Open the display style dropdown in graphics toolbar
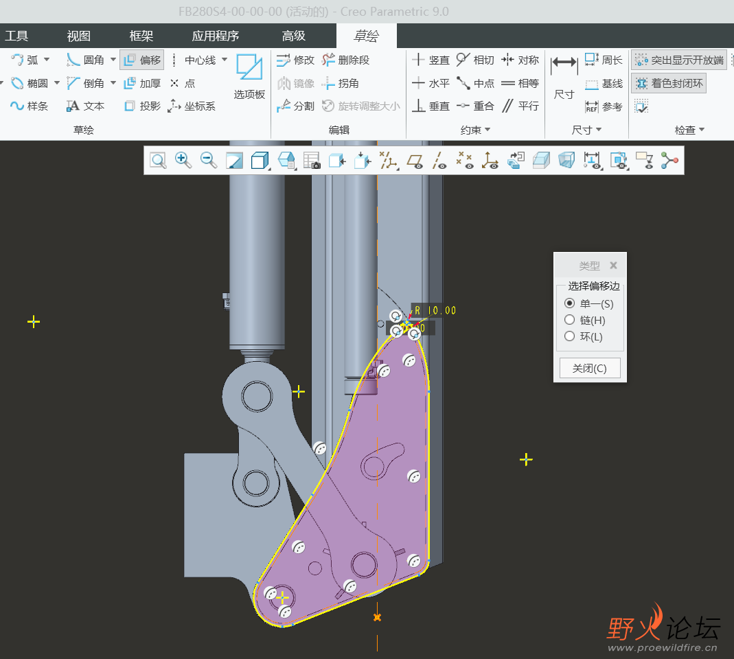The width and height of the screenshot is (734, 659). (260, 161)
